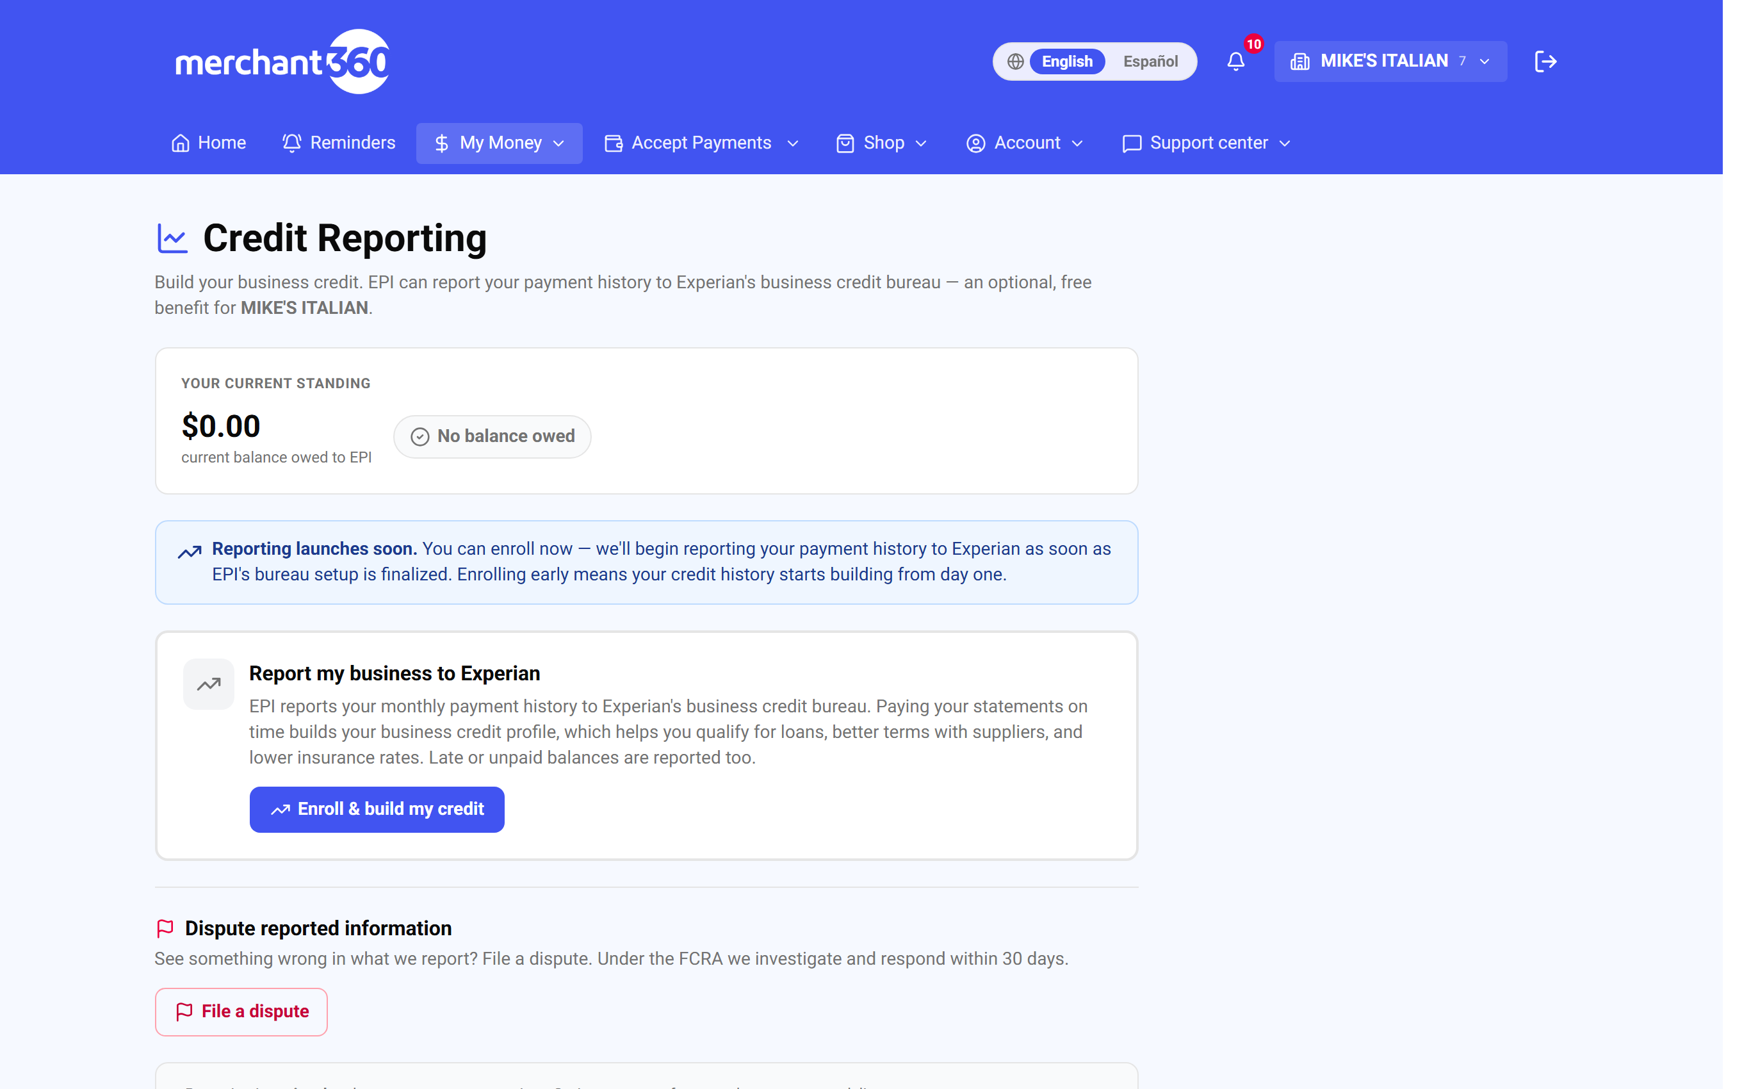The width and height of the screenshot is (1742, 1089).
Task: Open the Account menu
Action: 1025,143
